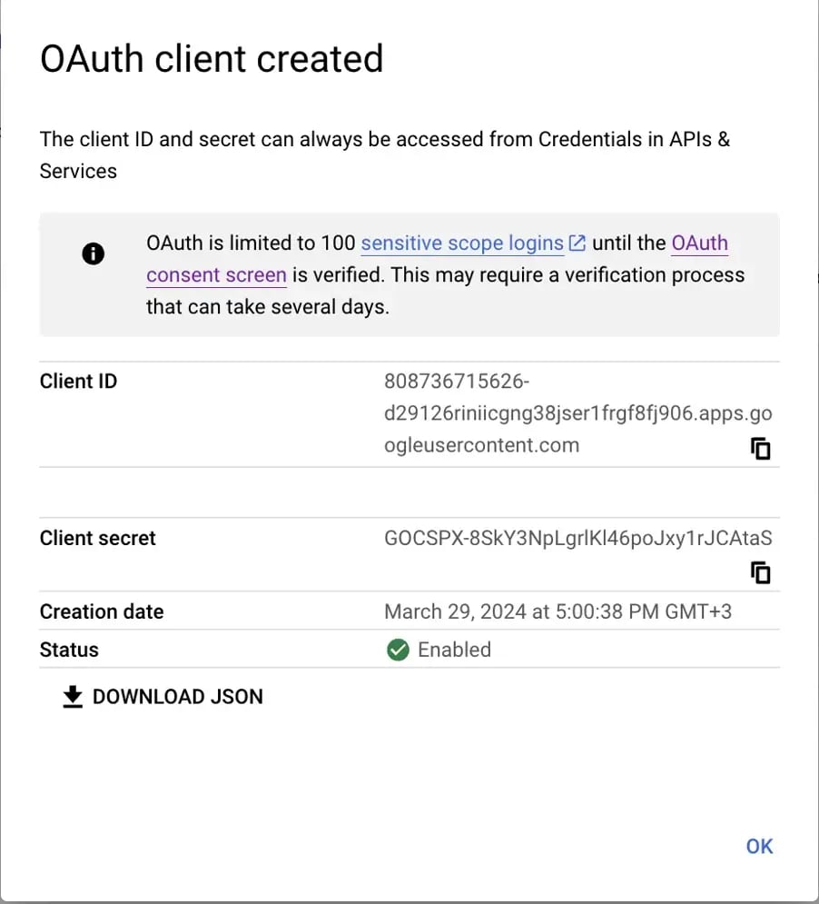Click the Client ID value ending in googleusercontent.com

[578, 413]
